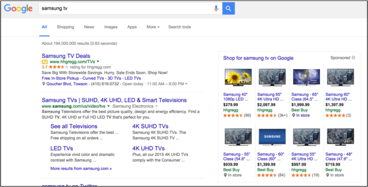Open Samsung - 48" Class product title
This screenshot has height=187, width=368.
point(339,157)
